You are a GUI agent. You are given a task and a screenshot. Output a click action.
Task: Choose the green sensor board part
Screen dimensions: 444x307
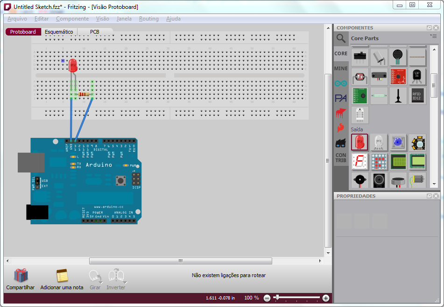coord(360,96)
